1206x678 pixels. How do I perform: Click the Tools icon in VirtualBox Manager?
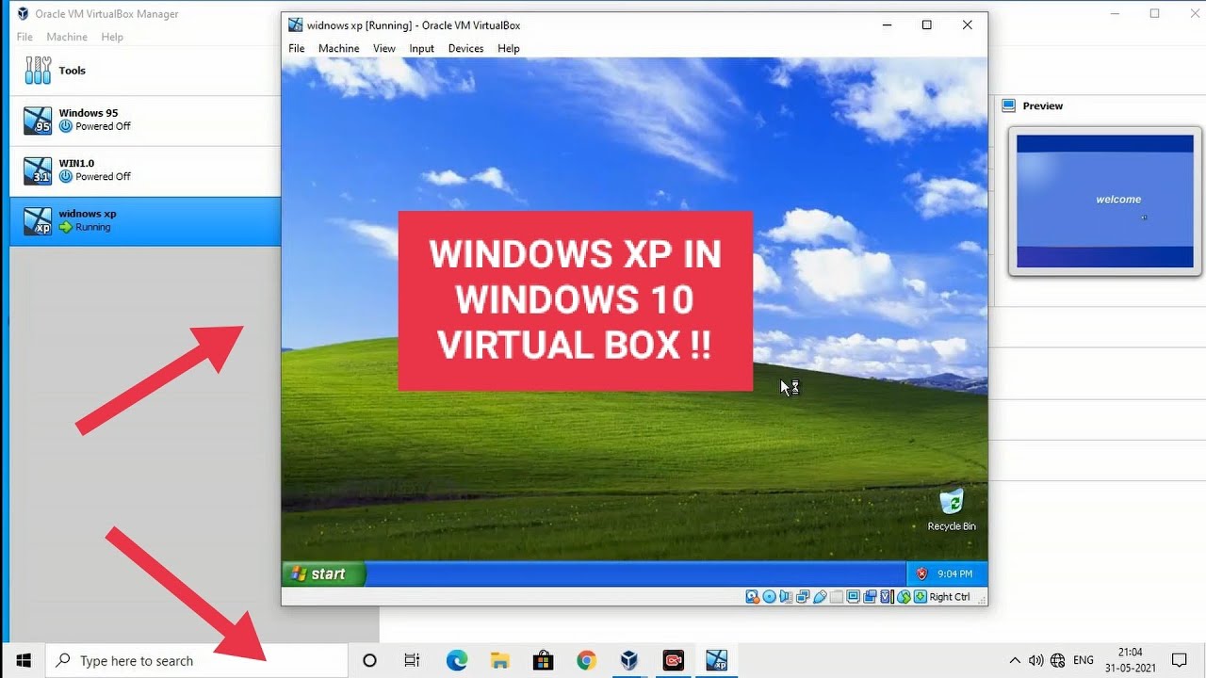[x=39, y=70]
